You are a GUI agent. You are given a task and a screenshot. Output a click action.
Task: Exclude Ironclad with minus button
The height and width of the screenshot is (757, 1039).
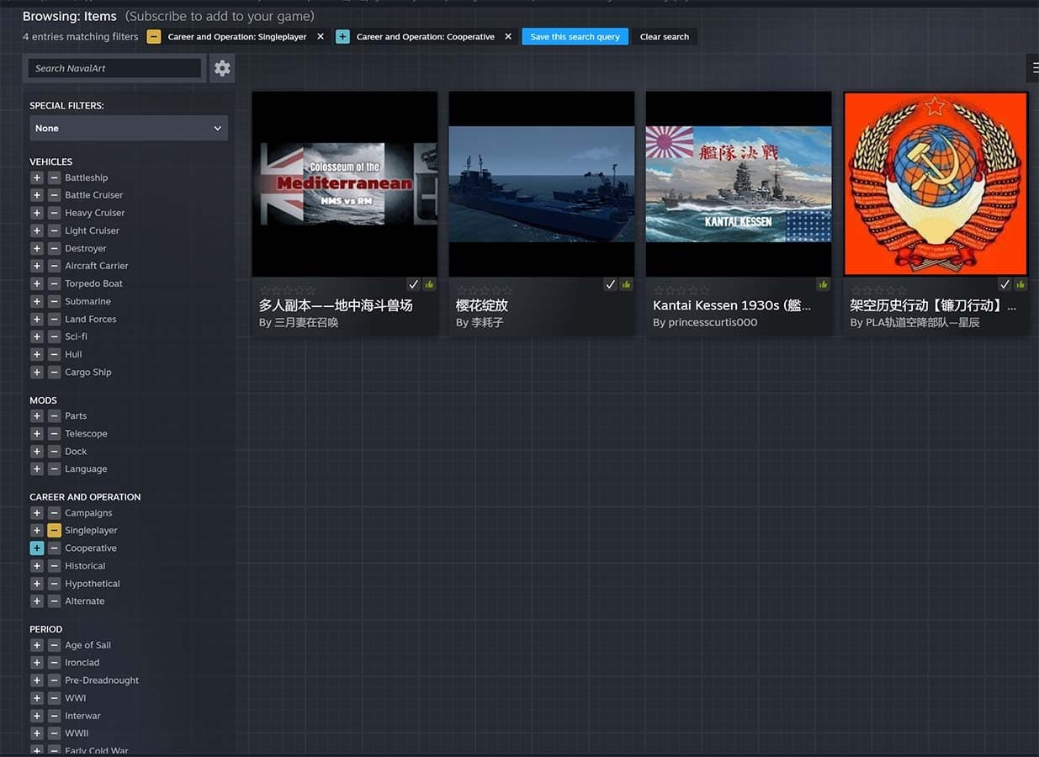(x=54, y=662)
